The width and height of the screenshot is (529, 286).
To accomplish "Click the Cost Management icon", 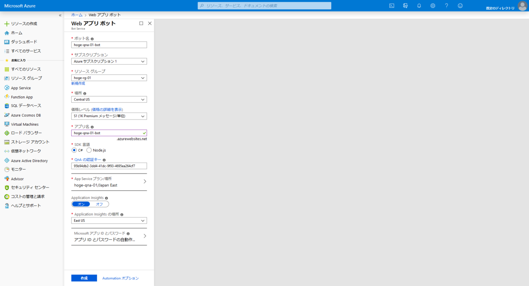I will coord(7,197).
